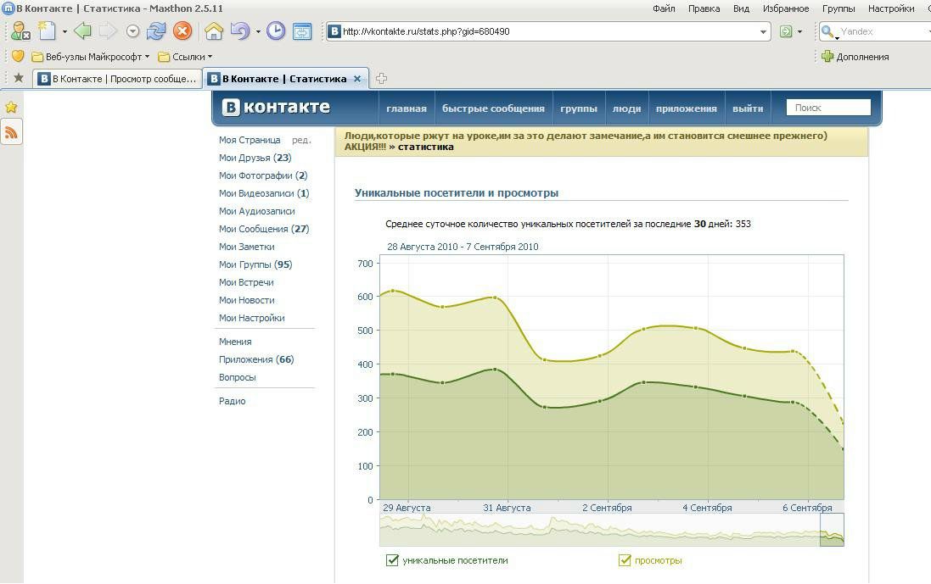The height and width of the screenshot is (584, 931).
Task: Click the chart range selector handle
Action: pyautogui.click(x=832, y=530)
